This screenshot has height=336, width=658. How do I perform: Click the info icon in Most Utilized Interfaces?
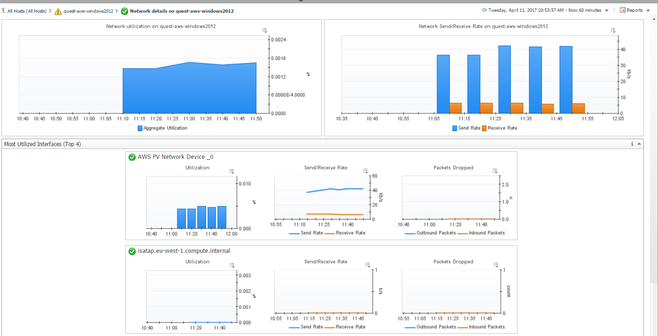632,144
